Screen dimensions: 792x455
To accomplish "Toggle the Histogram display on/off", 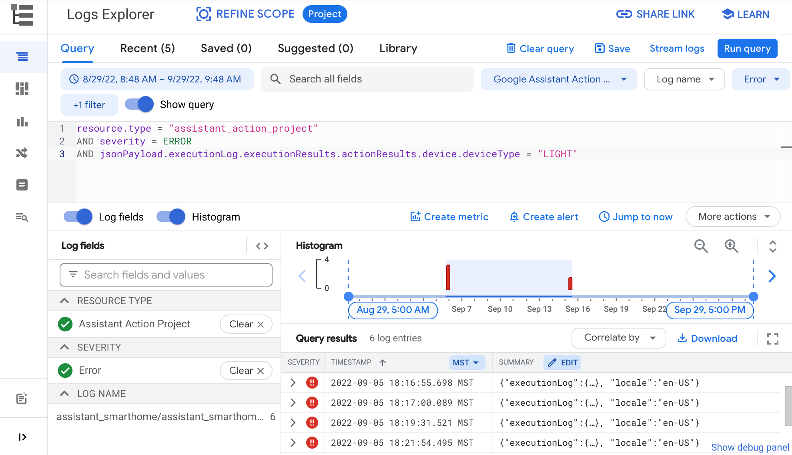I will coord(170,217).
